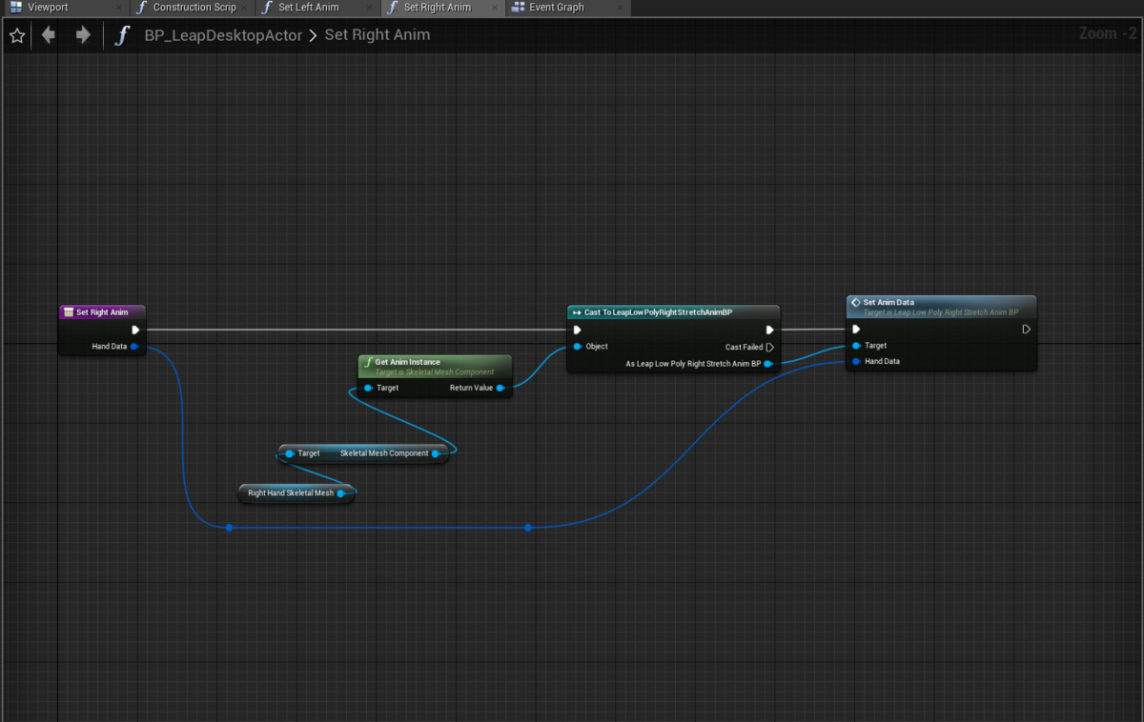The image size is (1144, 722).
Task: Close the Set Right Anim tab
Action: click(x=494, y=8)
